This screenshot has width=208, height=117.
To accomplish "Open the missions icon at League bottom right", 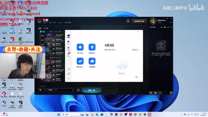I will pyautogui.click(x=155, y=93).
